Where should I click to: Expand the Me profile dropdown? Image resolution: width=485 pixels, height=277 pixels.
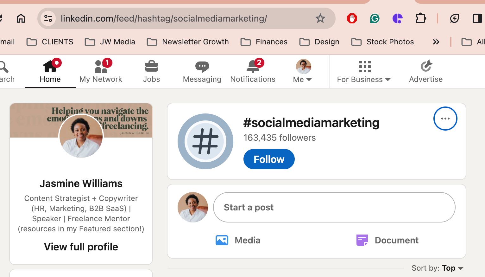(303, 72)
